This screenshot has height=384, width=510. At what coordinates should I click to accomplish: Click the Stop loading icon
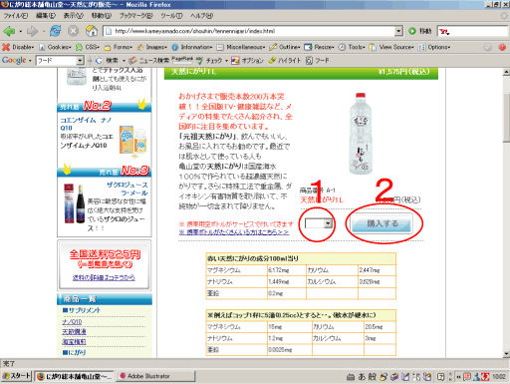coord(73,31)
